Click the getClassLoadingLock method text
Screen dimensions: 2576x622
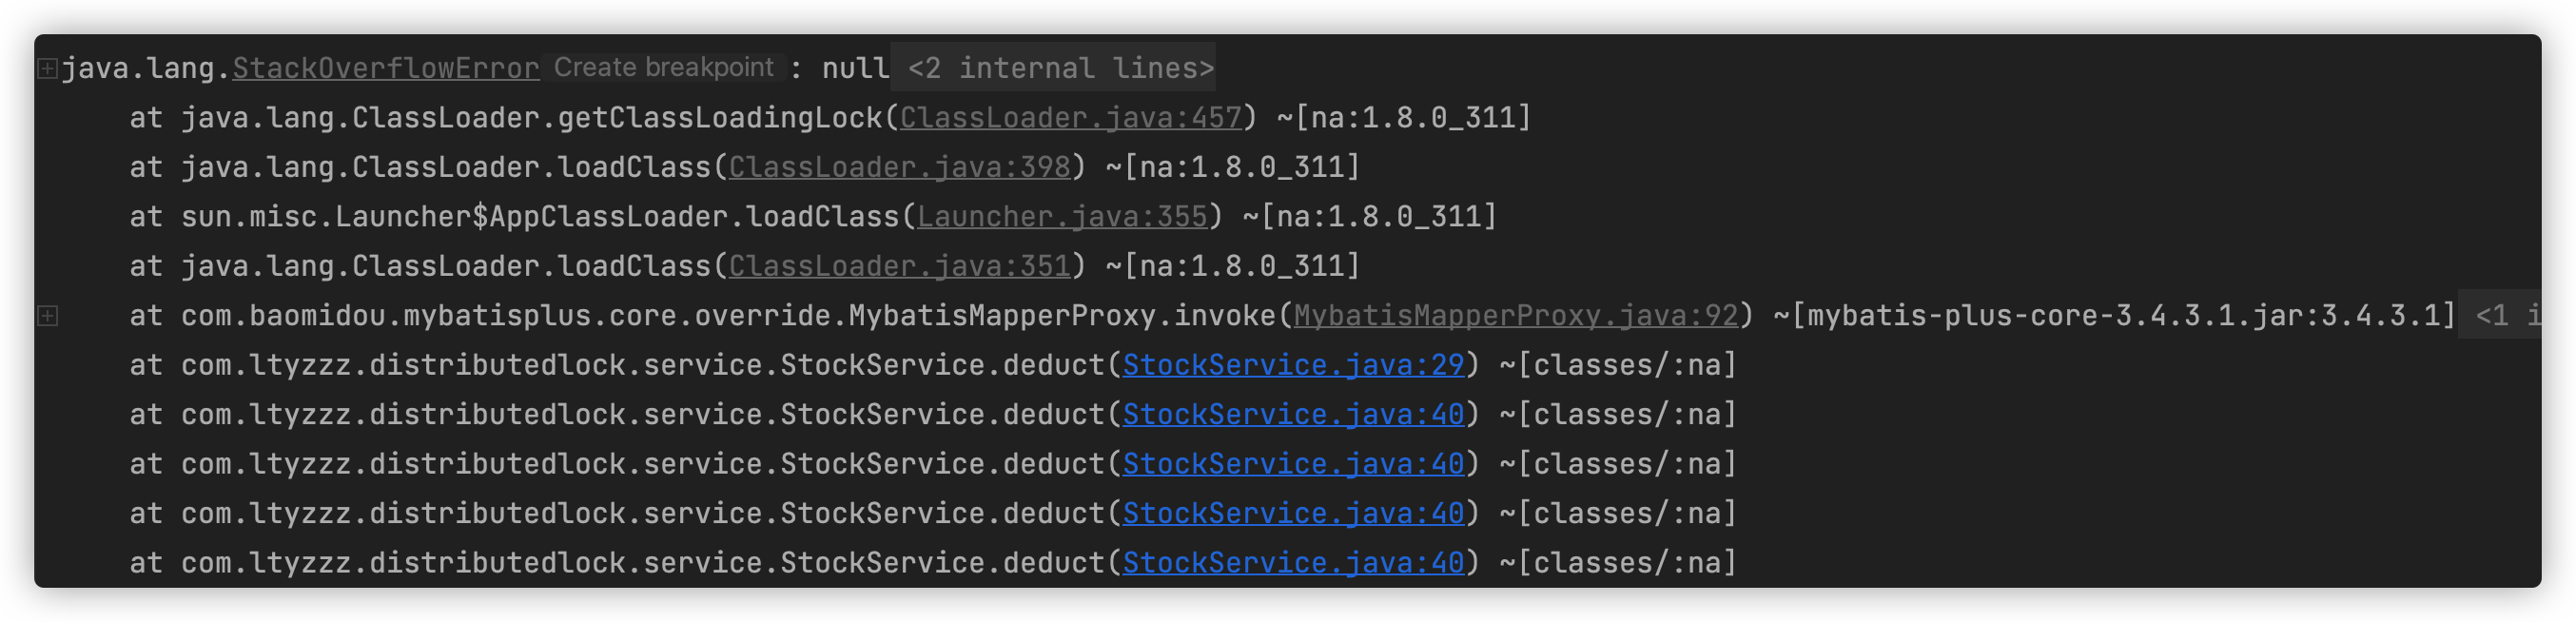pos(719,118)
